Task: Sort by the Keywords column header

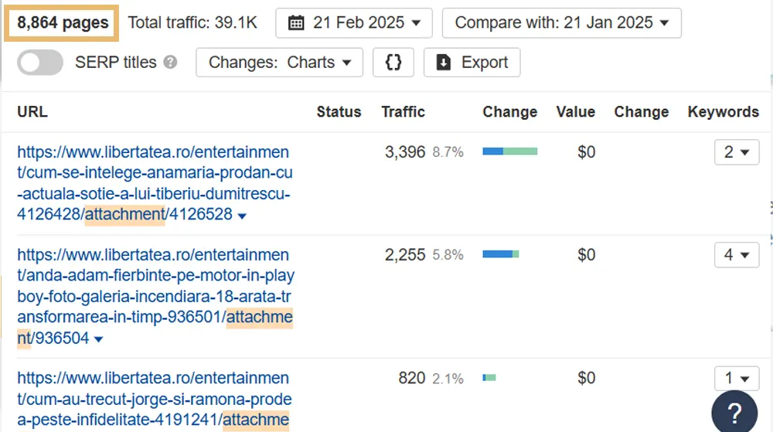Action: click(723, 112)
